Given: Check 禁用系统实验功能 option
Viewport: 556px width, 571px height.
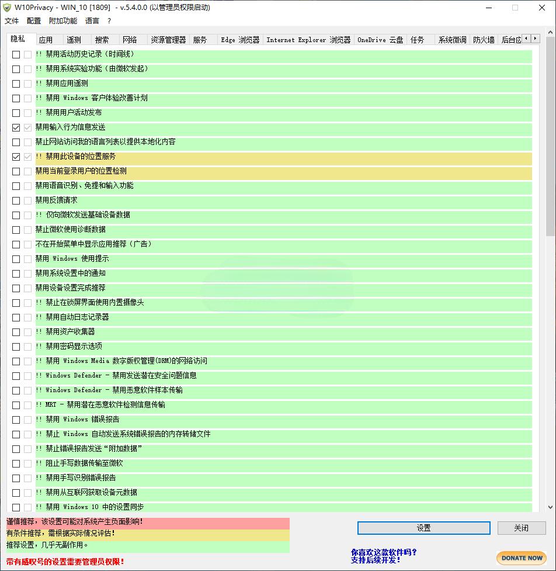Looking at the screenshot, I should [16, 69].
